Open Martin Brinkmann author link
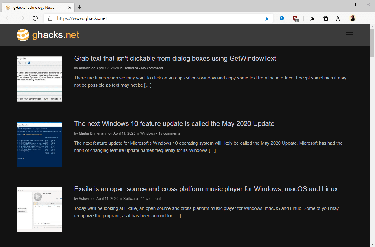This screenshot has height=247, width=375. point(93,133)
